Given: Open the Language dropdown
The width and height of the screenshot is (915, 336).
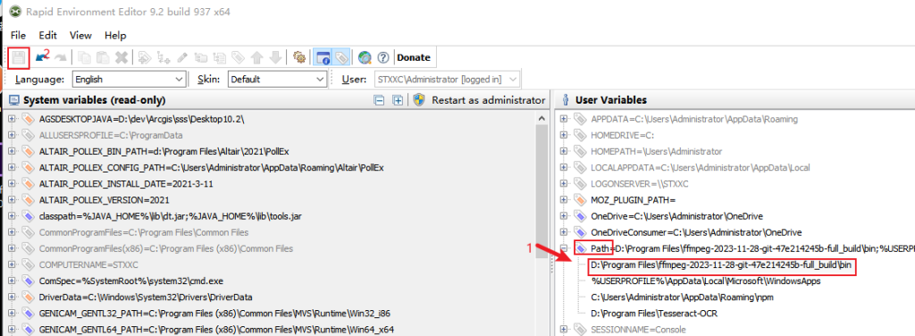Looking at the screenshot, I should (x=129, y=79).
